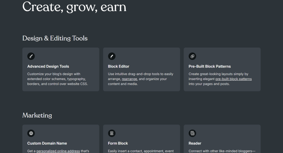Viewport: 283px width, 153px height.
Task: Select the Form Block card title
Action: click(118, 143)
